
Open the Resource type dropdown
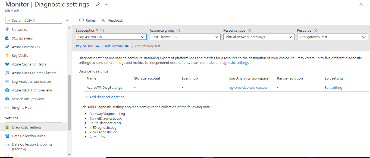259,37
